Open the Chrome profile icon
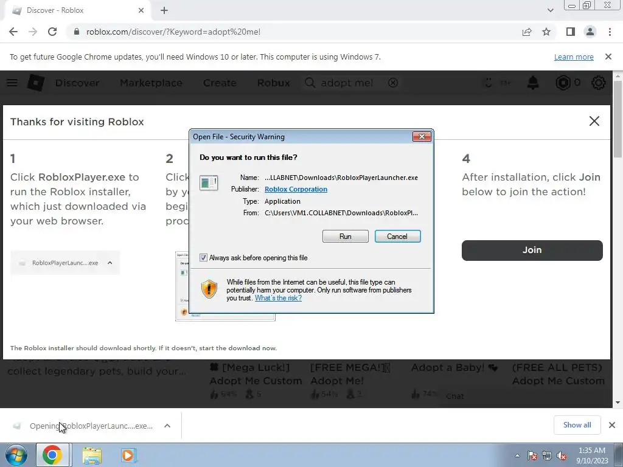623x467 pixels. pyautogui.click(x=590, y=32)
